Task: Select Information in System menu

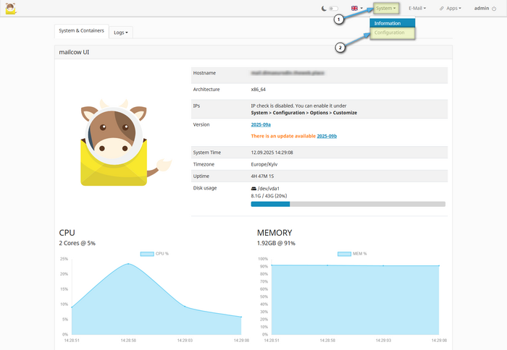Action: pos(393,23)
